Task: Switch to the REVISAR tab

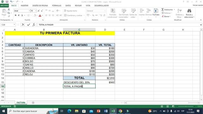Action: (x=78, y=6)
